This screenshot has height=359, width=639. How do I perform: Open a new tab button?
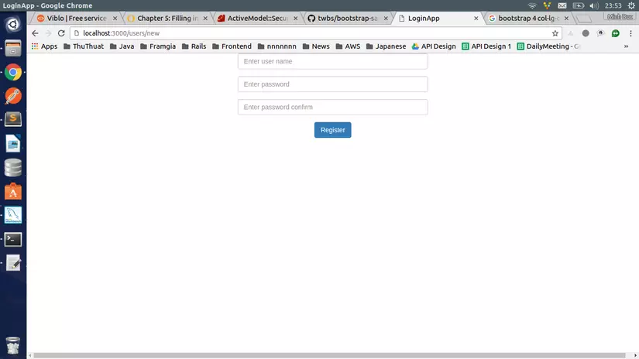click(x=584, y=19)
